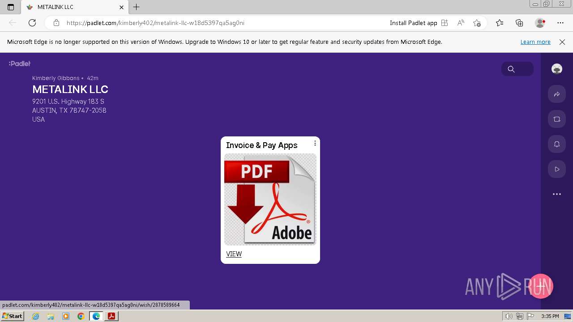Open the post's three-dot options menu
573x322 pixels.
(315, 143)
